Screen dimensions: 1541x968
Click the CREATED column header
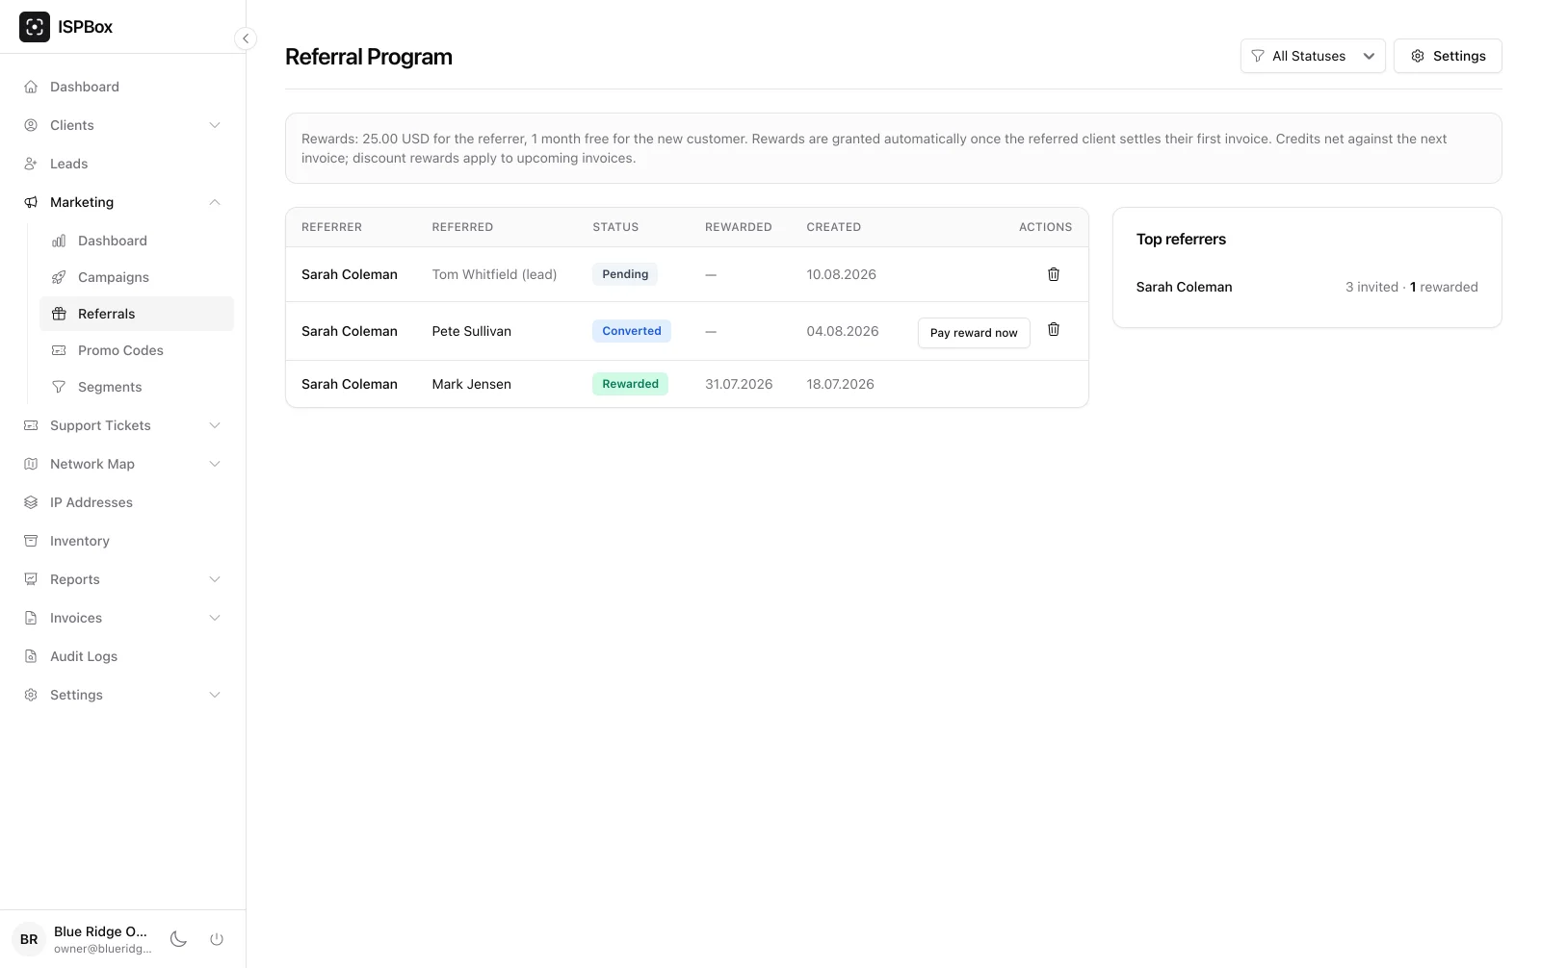(x=834, y=227)
